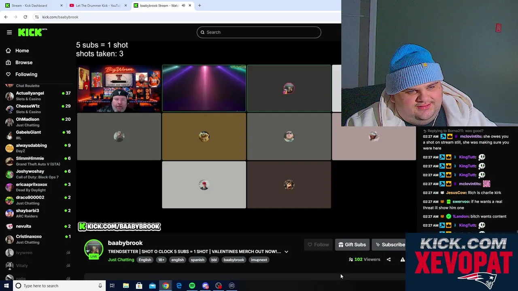Select the bbl tag
The image size is (518, 291).
pos(214,260)
